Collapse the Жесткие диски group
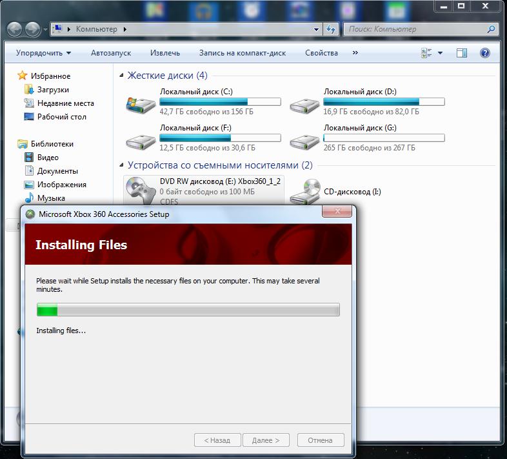The height and width of the screenshot is (459, 507). tap(121, 75)
